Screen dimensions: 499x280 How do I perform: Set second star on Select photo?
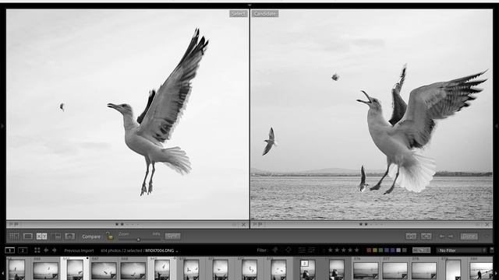point(122,225)
